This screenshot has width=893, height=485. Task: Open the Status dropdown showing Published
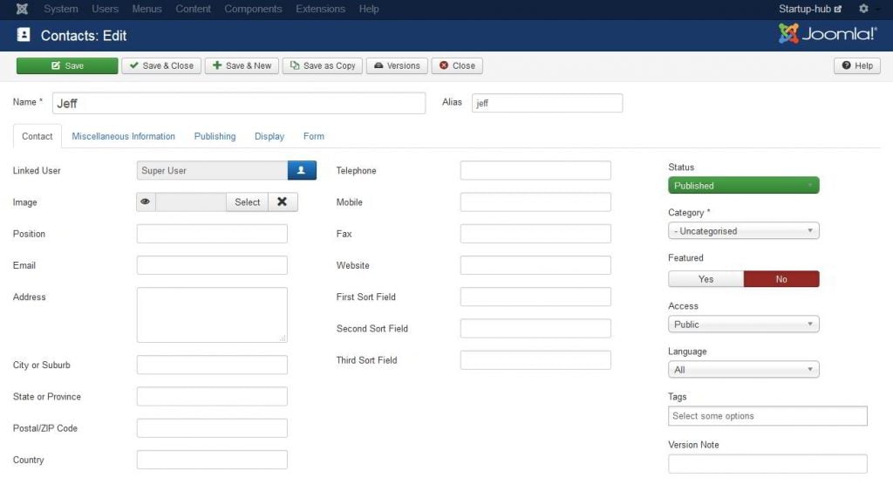coord(743,186)
